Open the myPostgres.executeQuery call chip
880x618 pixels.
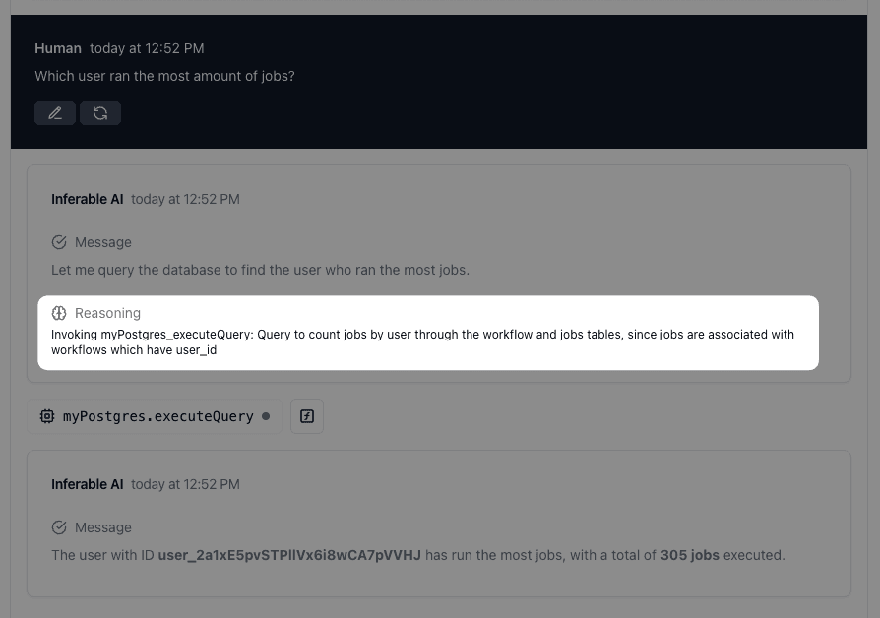tap(155, 416)
